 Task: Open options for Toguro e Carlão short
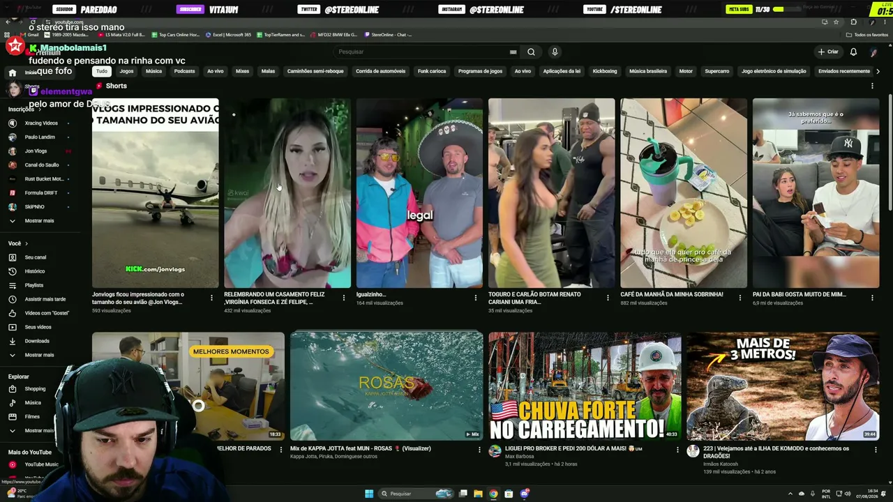(x=608, y=298)
